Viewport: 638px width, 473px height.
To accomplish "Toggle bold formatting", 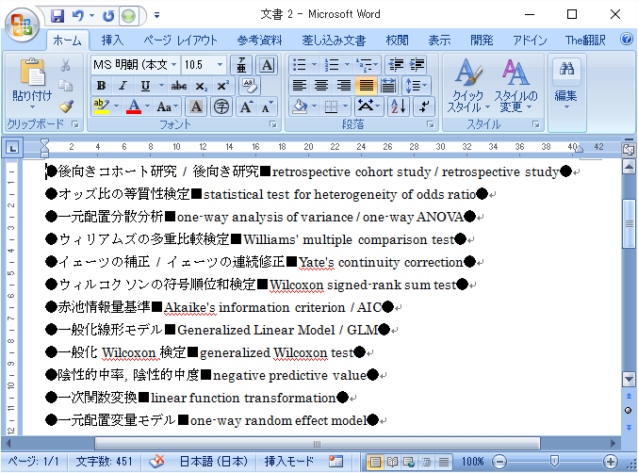I will [x=101, y=86].
